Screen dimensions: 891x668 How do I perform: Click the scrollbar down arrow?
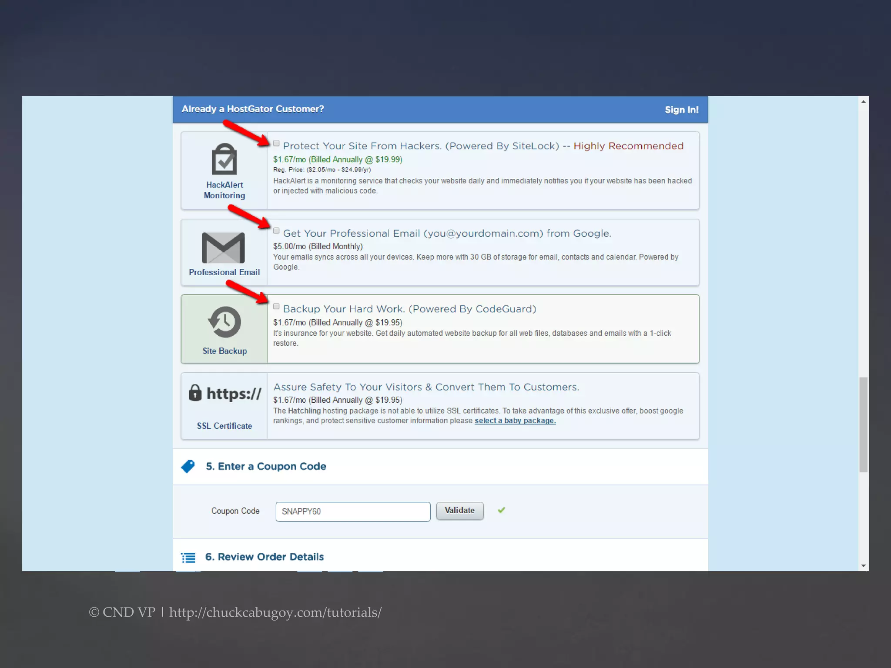(864, 566)
